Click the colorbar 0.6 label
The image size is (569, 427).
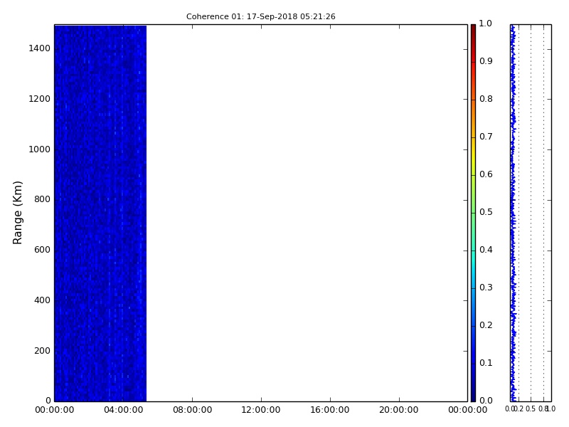pos(486,174)
